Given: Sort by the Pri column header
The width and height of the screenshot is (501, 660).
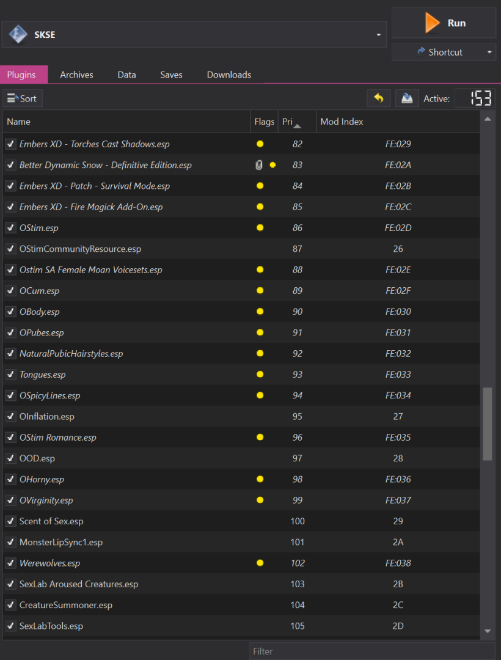Looking at the screenshot, I should (297, 122).
